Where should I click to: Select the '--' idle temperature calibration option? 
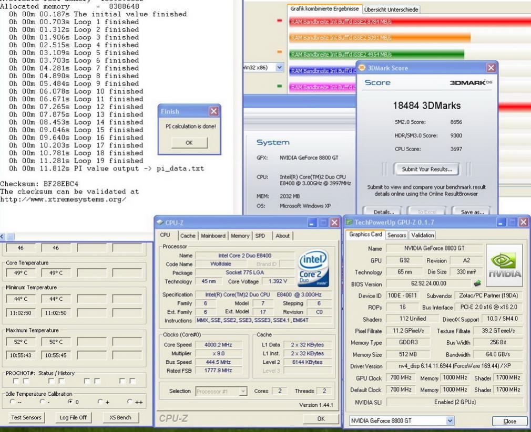13,402
